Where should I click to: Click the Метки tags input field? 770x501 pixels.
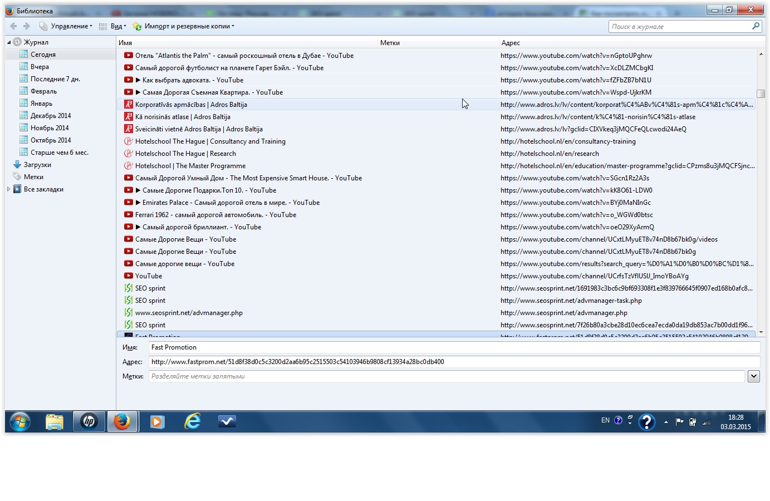click(447, 376)
